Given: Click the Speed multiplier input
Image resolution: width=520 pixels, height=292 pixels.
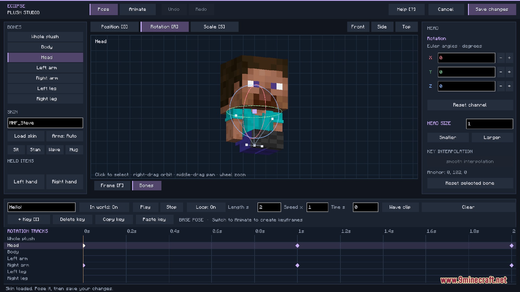Looking at the screenshot, I should (x=317, y=207).
